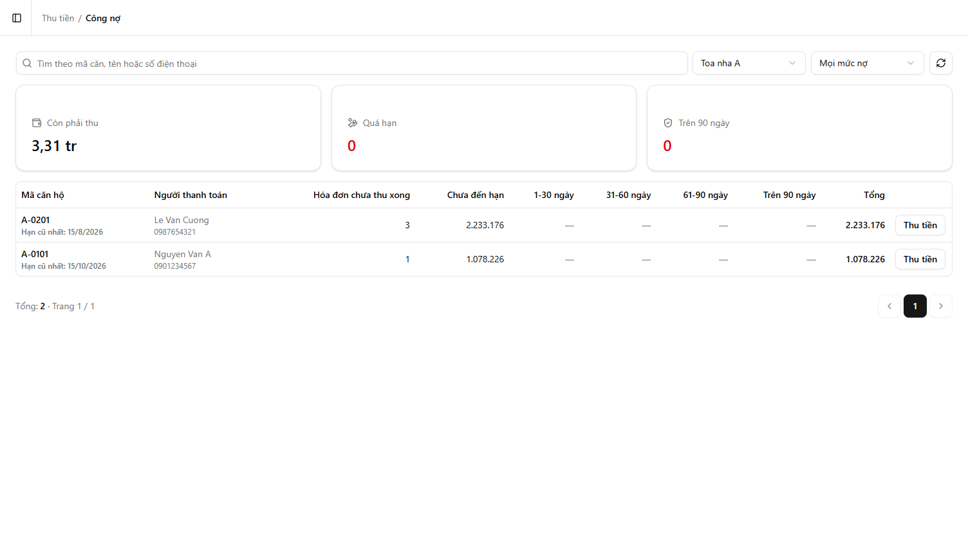Select apartment code A-0101
This screenshot has height=551, width=968.
(35, 254)
